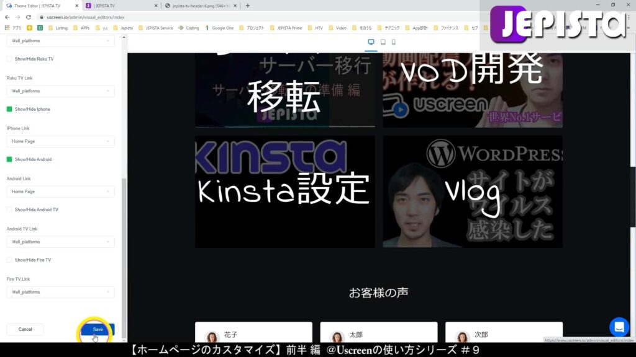Open the chat support bubble icon

coord(619,327)
